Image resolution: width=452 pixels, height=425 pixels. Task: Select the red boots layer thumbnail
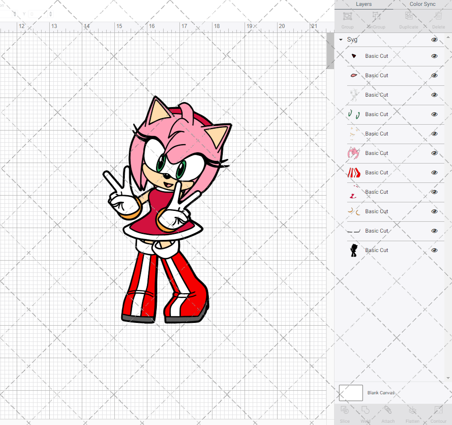(x=354, y=173)
